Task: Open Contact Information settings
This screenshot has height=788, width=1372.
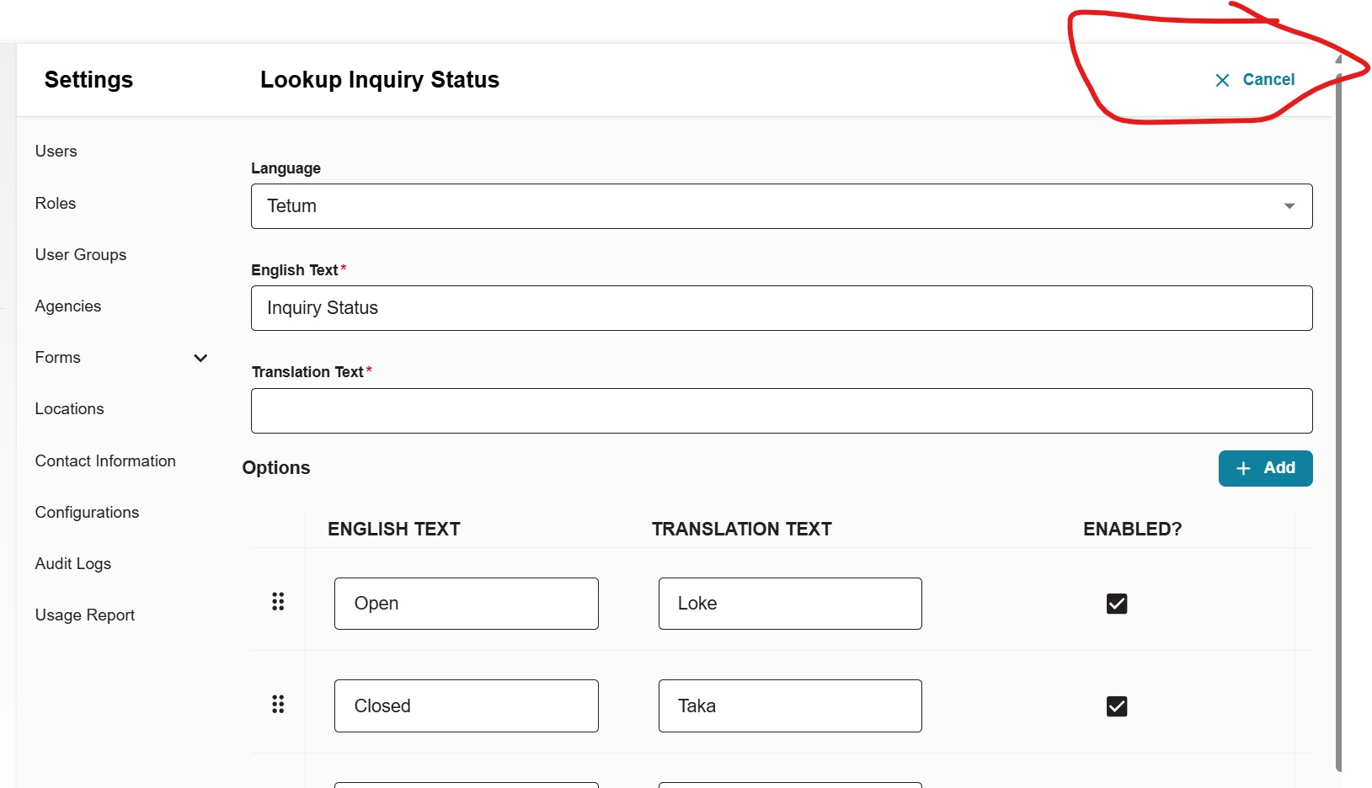Action: point(105,461)
